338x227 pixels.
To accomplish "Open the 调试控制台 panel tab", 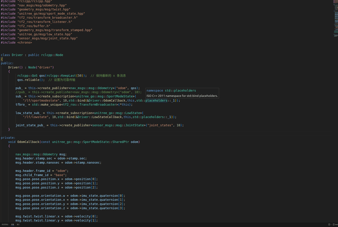I will pos(5,224).
